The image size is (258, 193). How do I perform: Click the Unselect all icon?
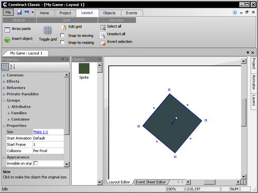[103, 35]
